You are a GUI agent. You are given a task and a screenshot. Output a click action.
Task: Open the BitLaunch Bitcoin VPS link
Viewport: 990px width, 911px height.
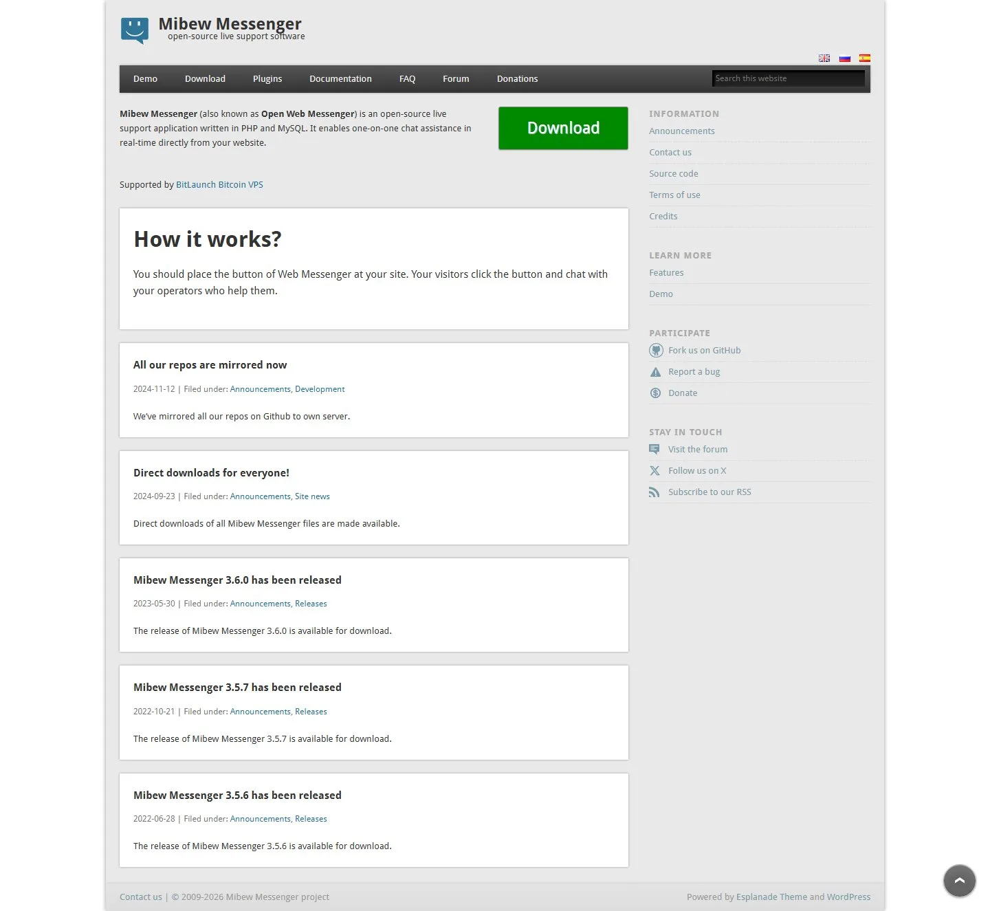click(x=219, y=185)
